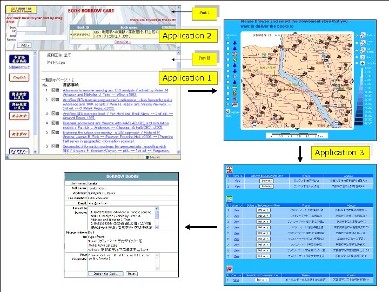Open 'Exploring the urban community' result link
The height and width of the screenshot is (292, 389).
[x=118, y=137]
